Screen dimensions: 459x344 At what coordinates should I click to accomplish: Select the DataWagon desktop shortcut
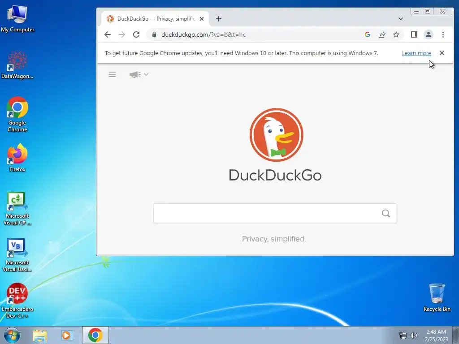pos(17,65)
